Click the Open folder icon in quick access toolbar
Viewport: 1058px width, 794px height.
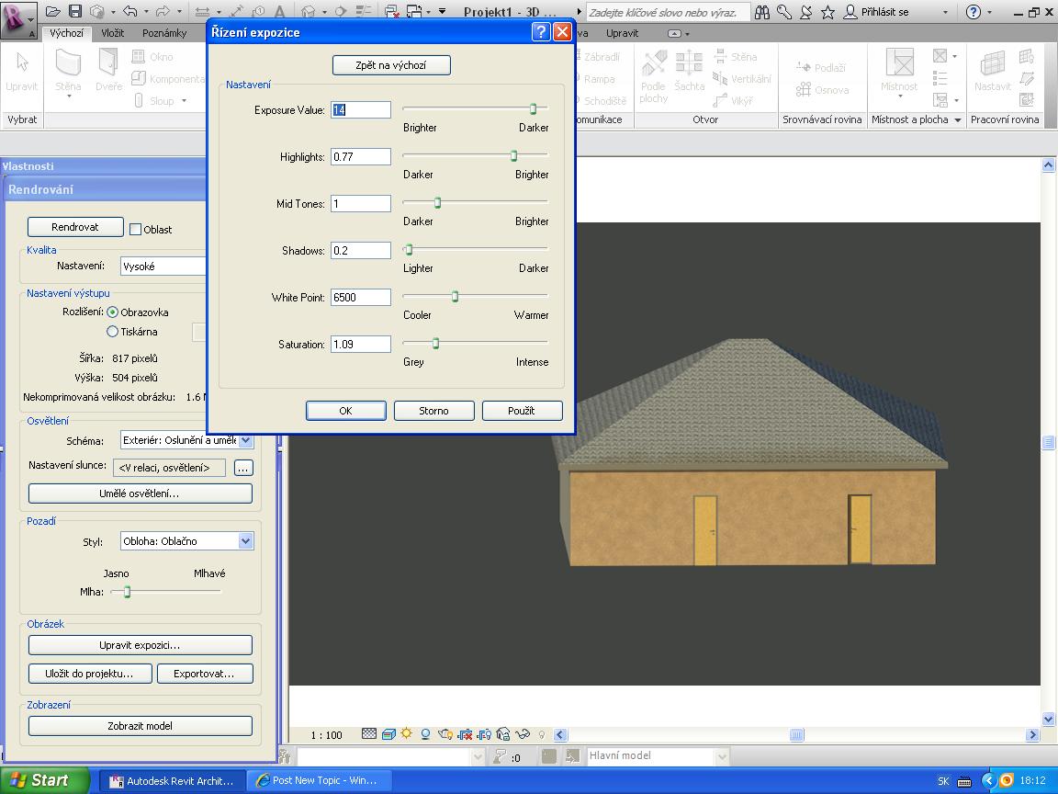[52, 12]
